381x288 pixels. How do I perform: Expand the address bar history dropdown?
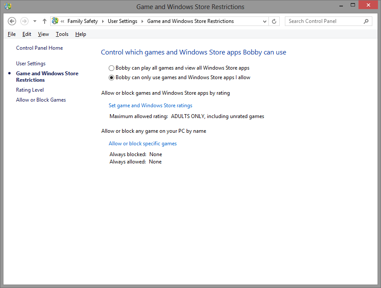[265, 21]
